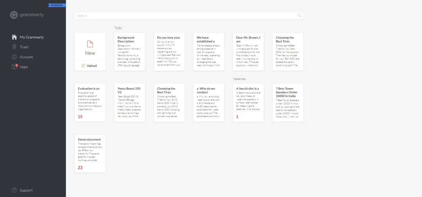Click the Account person icon

pyautogui.click(x=14, y=57)
